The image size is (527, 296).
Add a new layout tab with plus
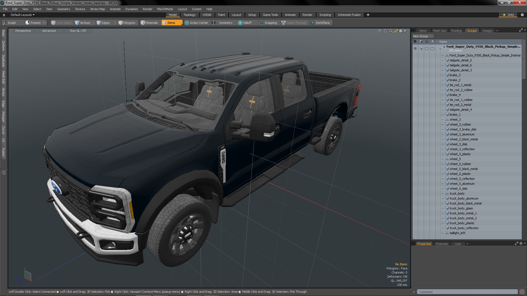coord(368,15)
